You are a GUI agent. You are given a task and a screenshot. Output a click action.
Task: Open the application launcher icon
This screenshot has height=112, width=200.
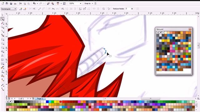[58, 3]
